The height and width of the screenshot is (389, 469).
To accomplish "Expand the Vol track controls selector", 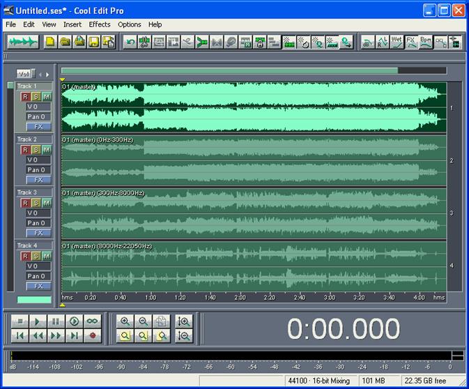I will point(24,73).
